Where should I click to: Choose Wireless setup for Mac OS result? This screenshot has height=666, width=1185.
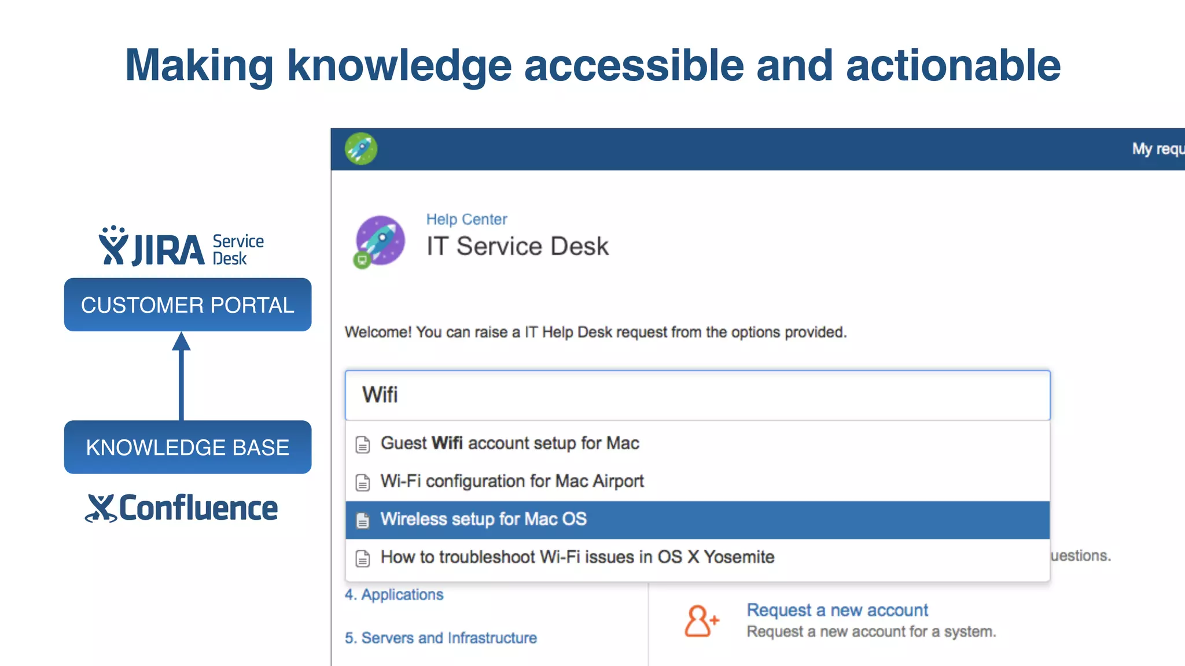(697, 520)
